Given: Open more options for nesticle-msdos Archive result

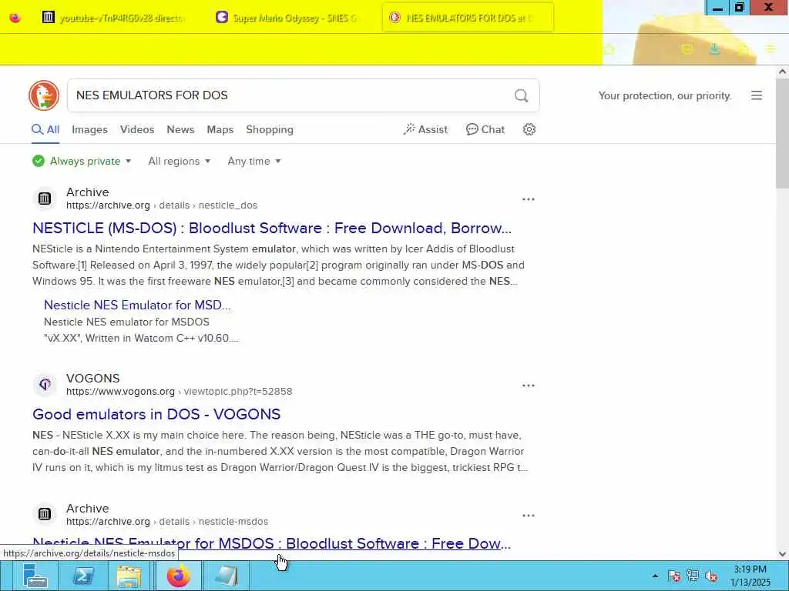Looking at the screenshot, I should pos(529,516).
